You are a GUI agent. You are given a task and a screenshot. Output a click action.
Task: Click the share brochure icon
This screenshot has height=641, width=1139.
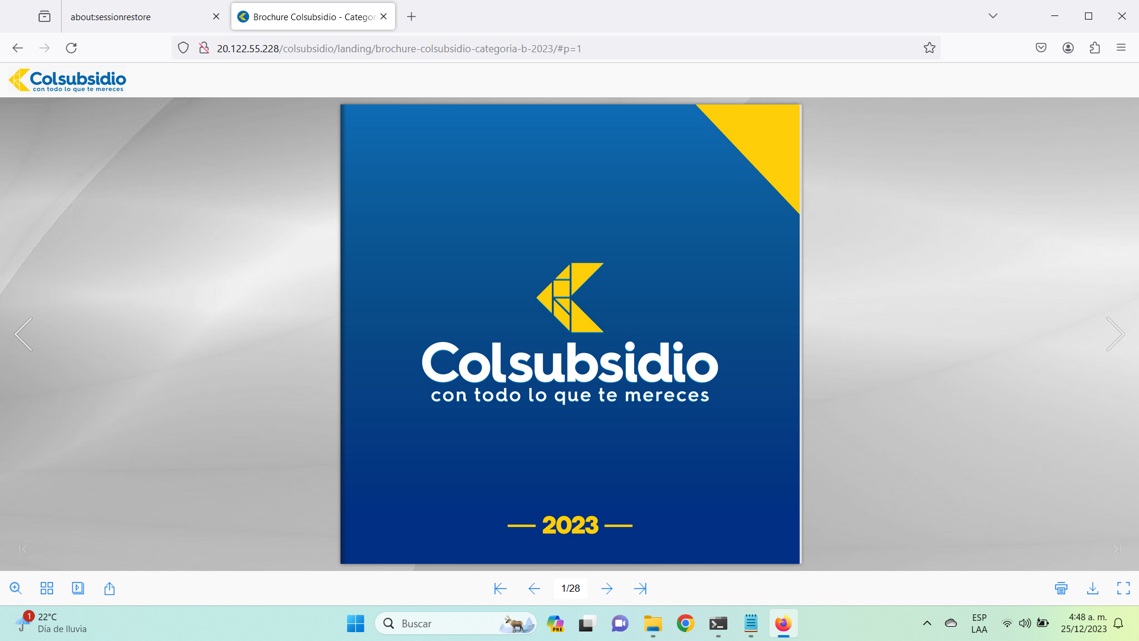(109, 588)
